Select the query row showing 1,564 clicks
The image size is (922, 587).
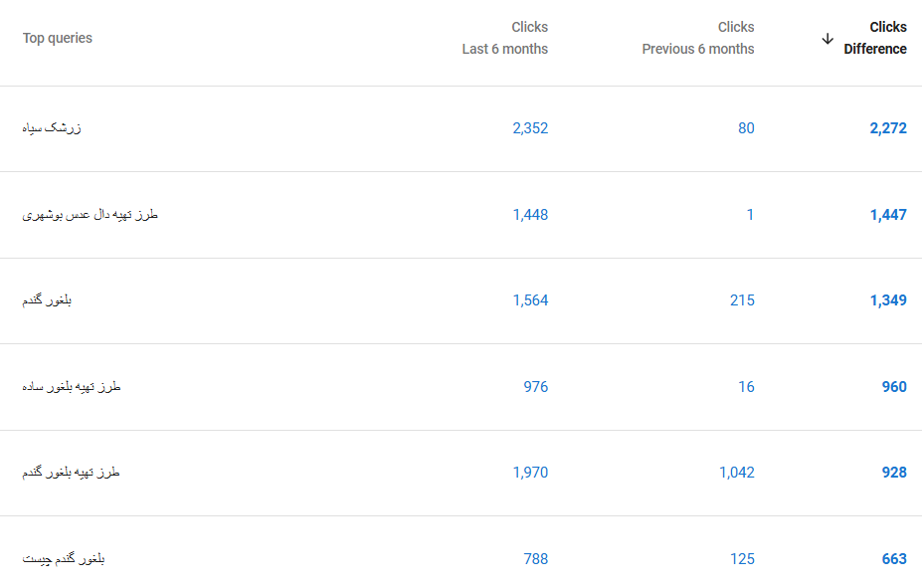click(x=461, y=301)
